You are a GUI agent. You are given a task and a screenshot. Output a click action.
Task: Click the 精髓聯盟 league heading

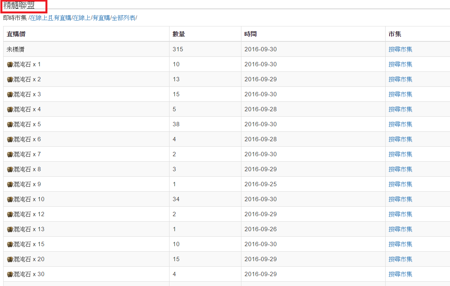(19, 6)
